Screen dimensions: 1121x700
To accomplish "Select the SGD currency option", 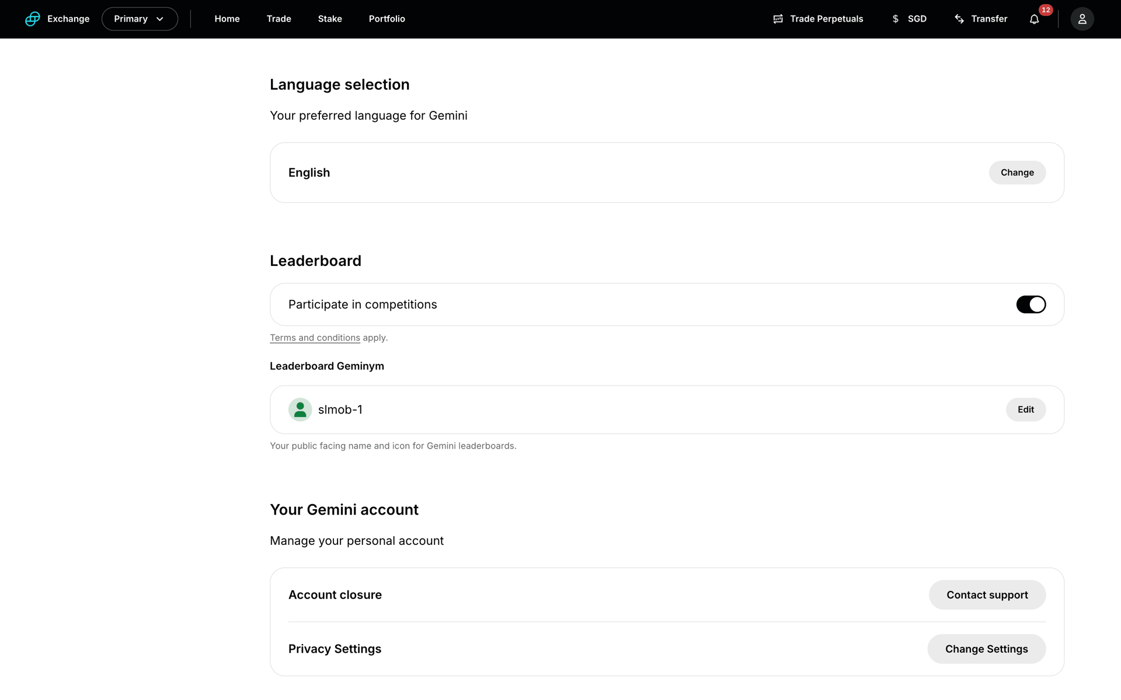I will pyautogui.click(x=917, y=19).
